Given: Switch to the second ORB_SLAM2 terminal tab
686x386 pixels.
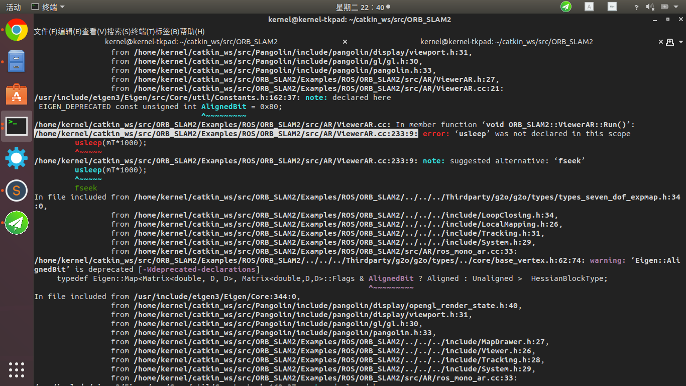Looking at the screenshot, I should (506, 42).
